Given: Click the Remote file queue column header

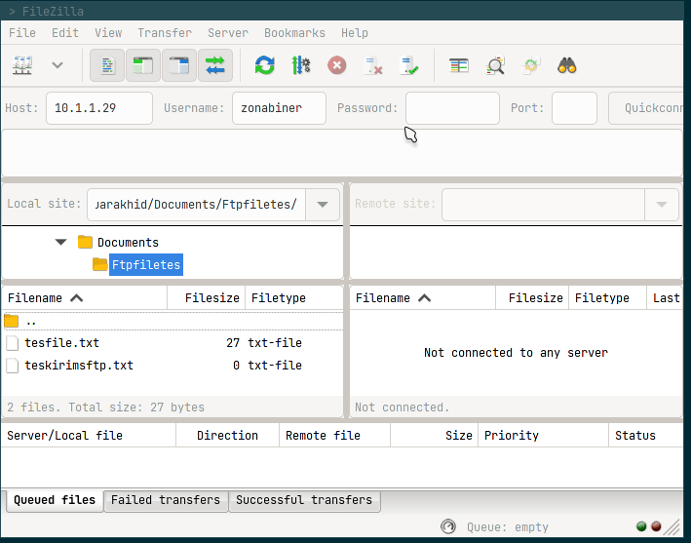Looking at the screenshot, I should (x=334, y=436).
